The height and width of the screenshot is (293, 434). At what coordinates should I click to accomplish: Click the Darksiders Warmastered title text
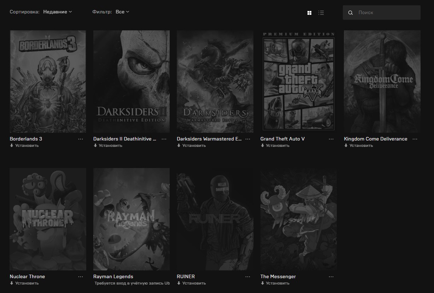point(210,139)
